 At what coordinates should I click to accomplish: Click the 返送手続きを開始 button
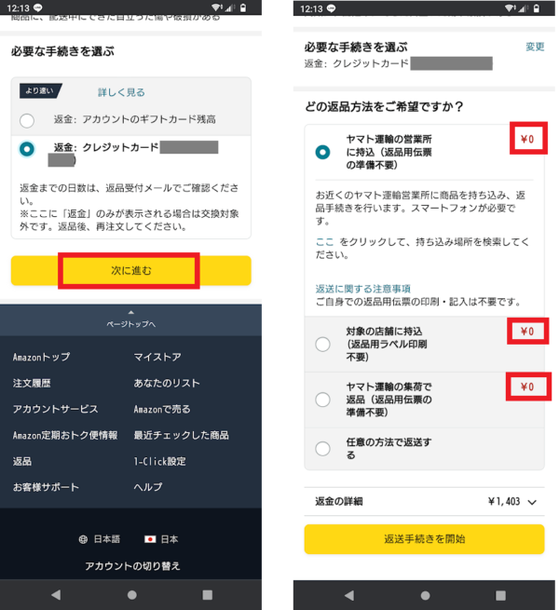point(424,539)
